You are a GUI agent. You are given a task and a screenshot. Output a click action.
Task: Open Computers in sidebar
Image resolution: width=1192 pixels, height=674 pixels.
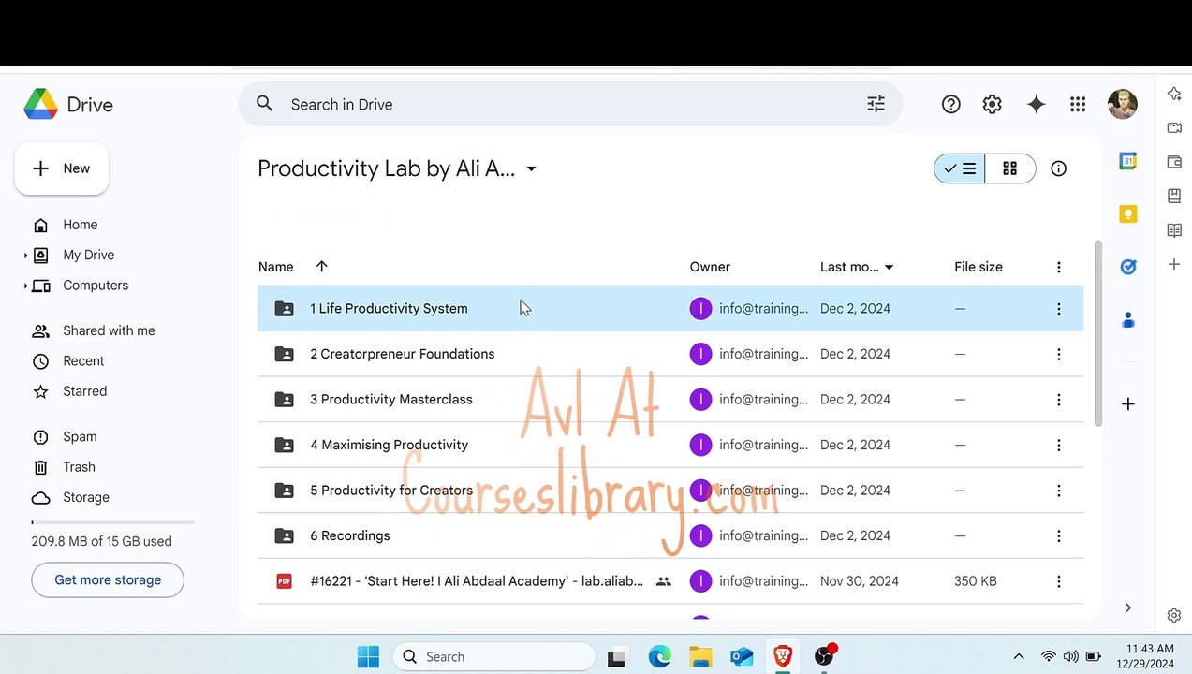(x=96, y=286)
